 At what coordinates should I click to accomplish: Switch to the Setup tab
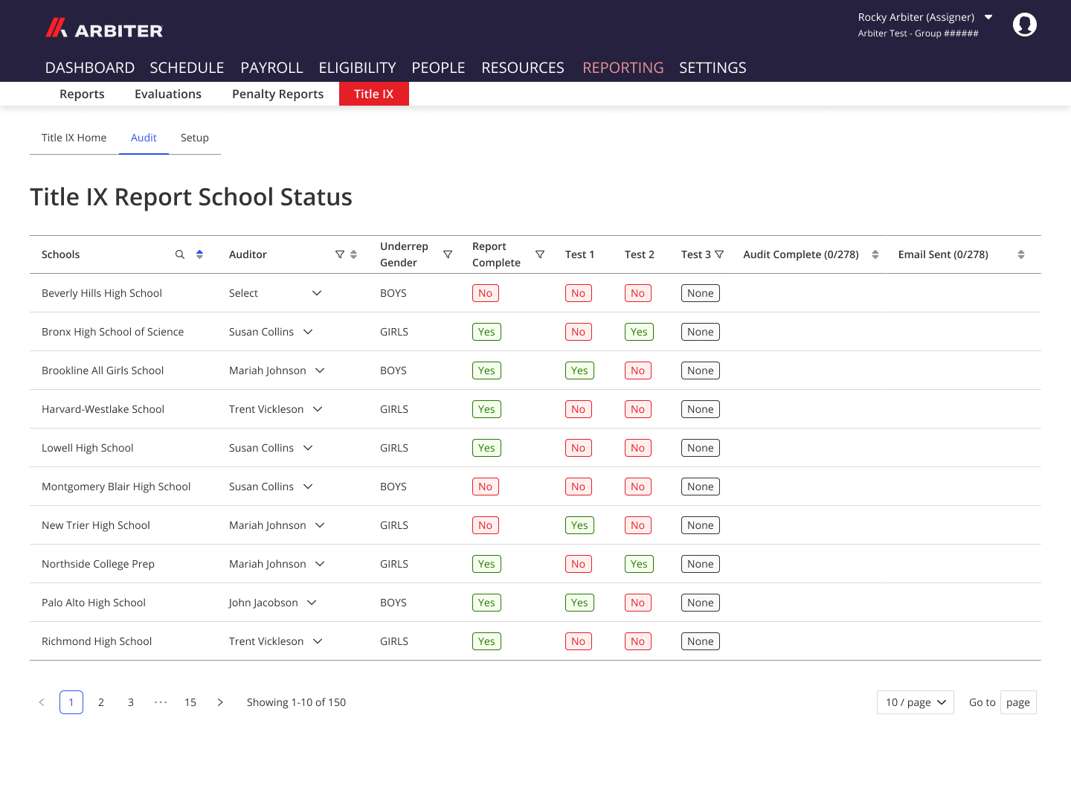(x=194, y=138)
